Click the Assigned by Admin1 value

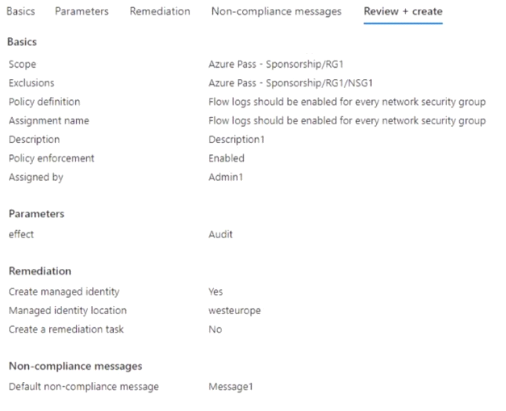226,177
